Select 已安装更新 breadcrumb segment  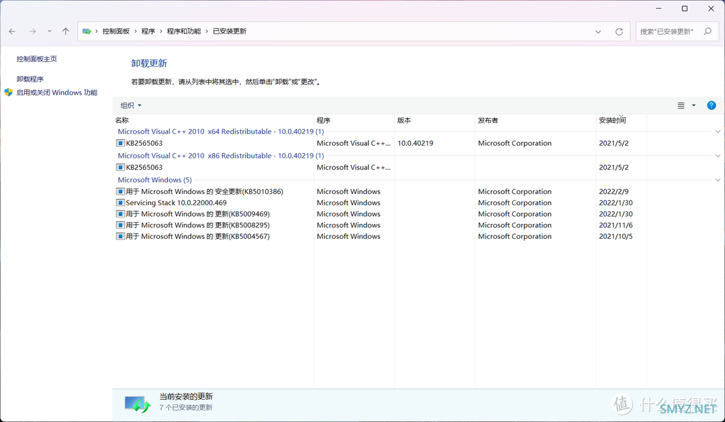(230, 32)
